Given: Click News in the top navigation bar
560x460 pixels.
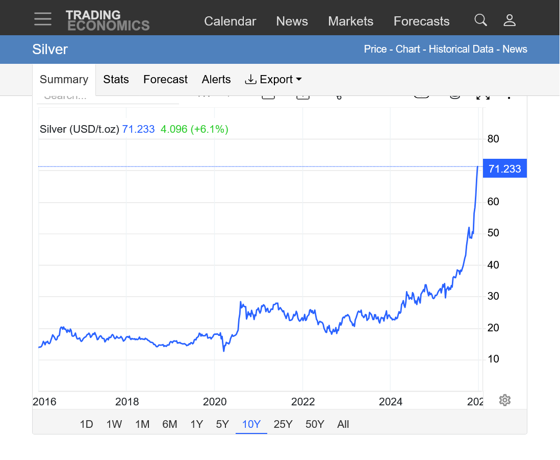Looking at the screenshot, I should point(292,21).
